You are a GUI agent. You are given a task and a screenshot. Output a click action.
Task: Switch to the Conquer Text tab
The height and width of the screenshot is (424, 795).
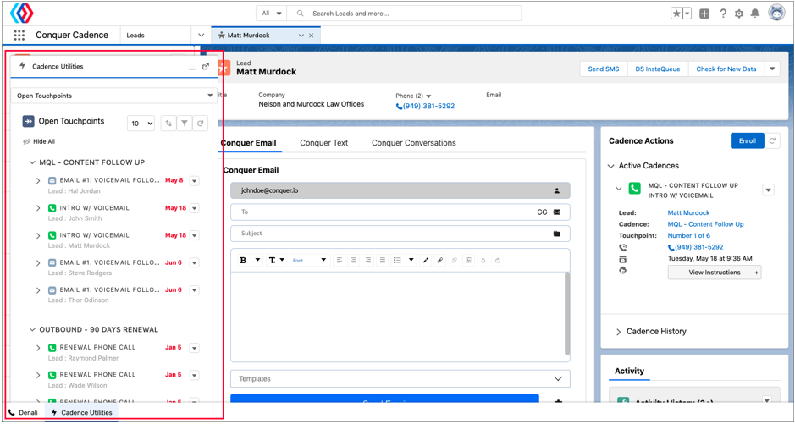point(324,143)
